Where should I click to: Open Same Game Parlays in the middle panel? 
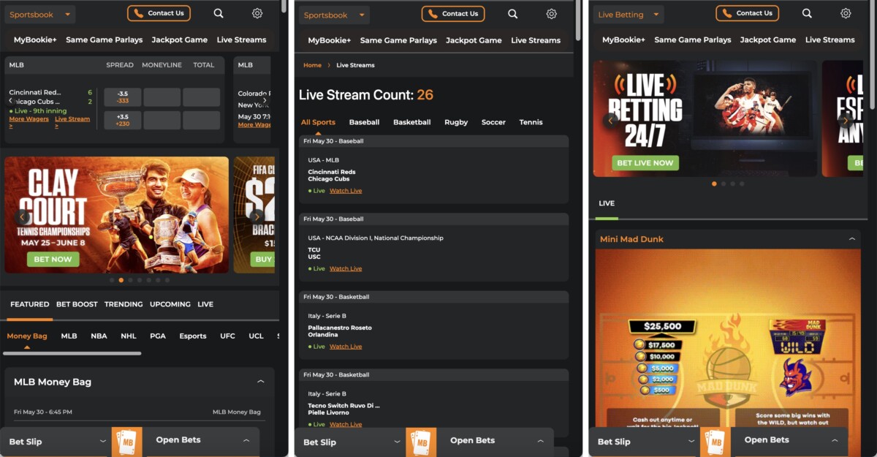398,41
